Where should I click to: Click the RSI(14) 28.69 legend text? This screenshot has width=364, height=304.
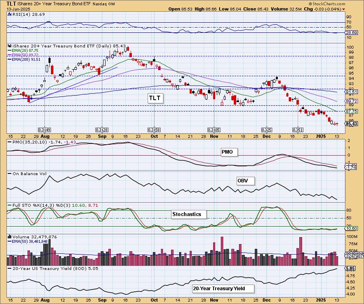(x=28, y=14)
